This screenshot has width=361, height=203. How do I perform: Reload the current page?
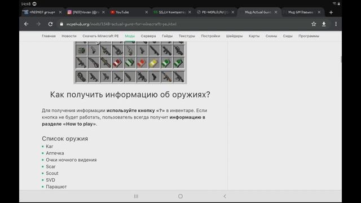[x=50, y=24]
